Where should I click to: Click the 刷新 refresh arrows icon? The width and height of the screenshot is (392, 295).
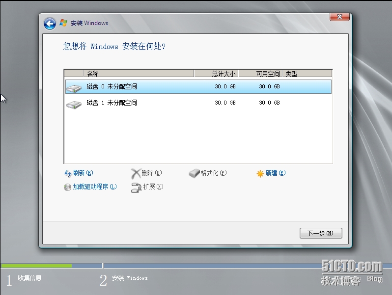tap(68, 173)
